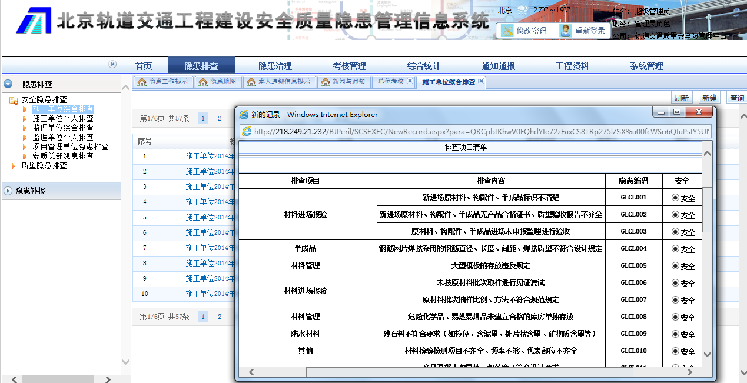The height and width of the screenshot is (383, 747).
Task: Click the 安全隐患排查 folder icon
Action: click(x=13, y=100)
